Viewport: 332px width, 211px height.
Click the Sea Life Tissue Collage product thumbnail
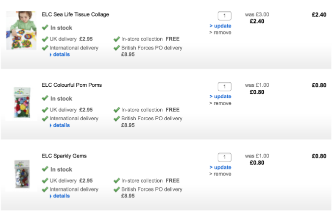tap(21, 30)
